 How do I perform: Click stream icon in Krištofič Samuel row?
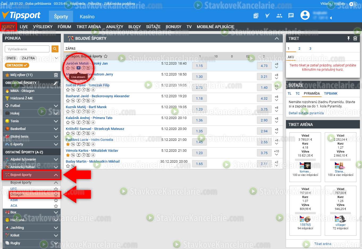(x=78, y=133)
